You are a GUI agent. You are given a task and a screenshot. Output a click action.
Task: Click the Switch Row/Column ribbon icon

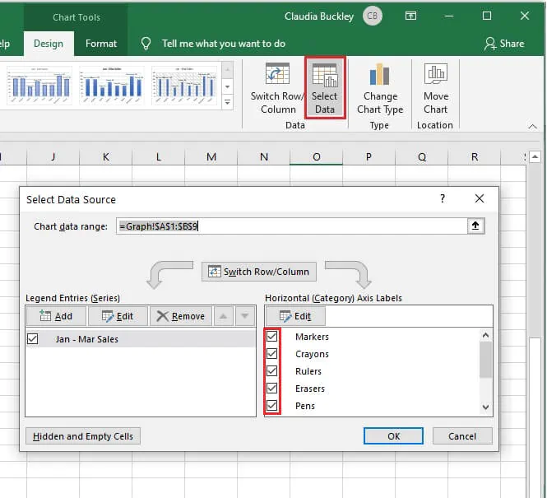[277, 88]
